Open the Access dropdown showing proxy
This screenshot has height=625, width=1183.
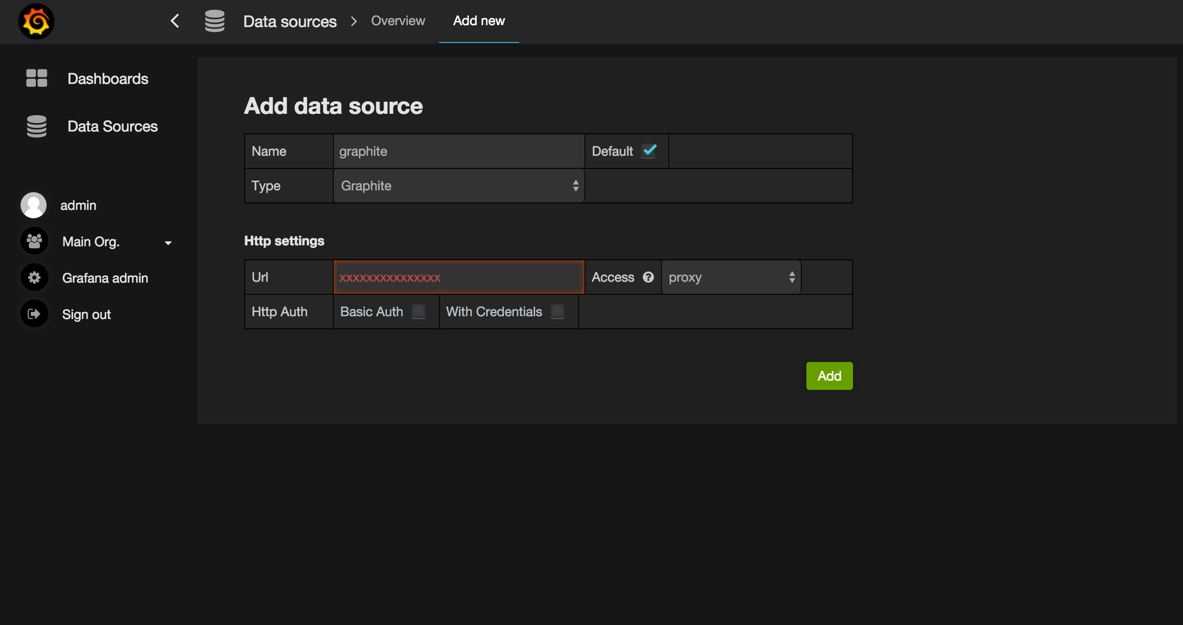coord(731,277)
